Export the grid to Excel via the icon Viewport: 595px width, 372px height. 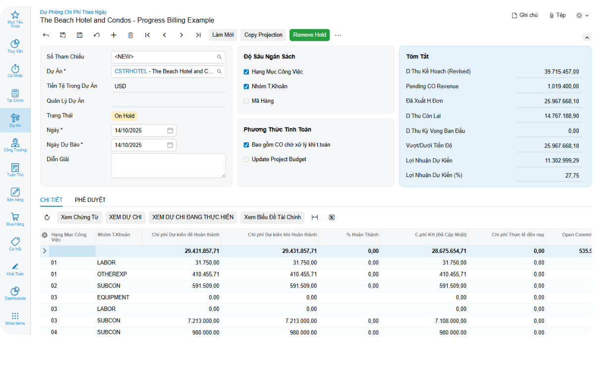click(331, 217)
